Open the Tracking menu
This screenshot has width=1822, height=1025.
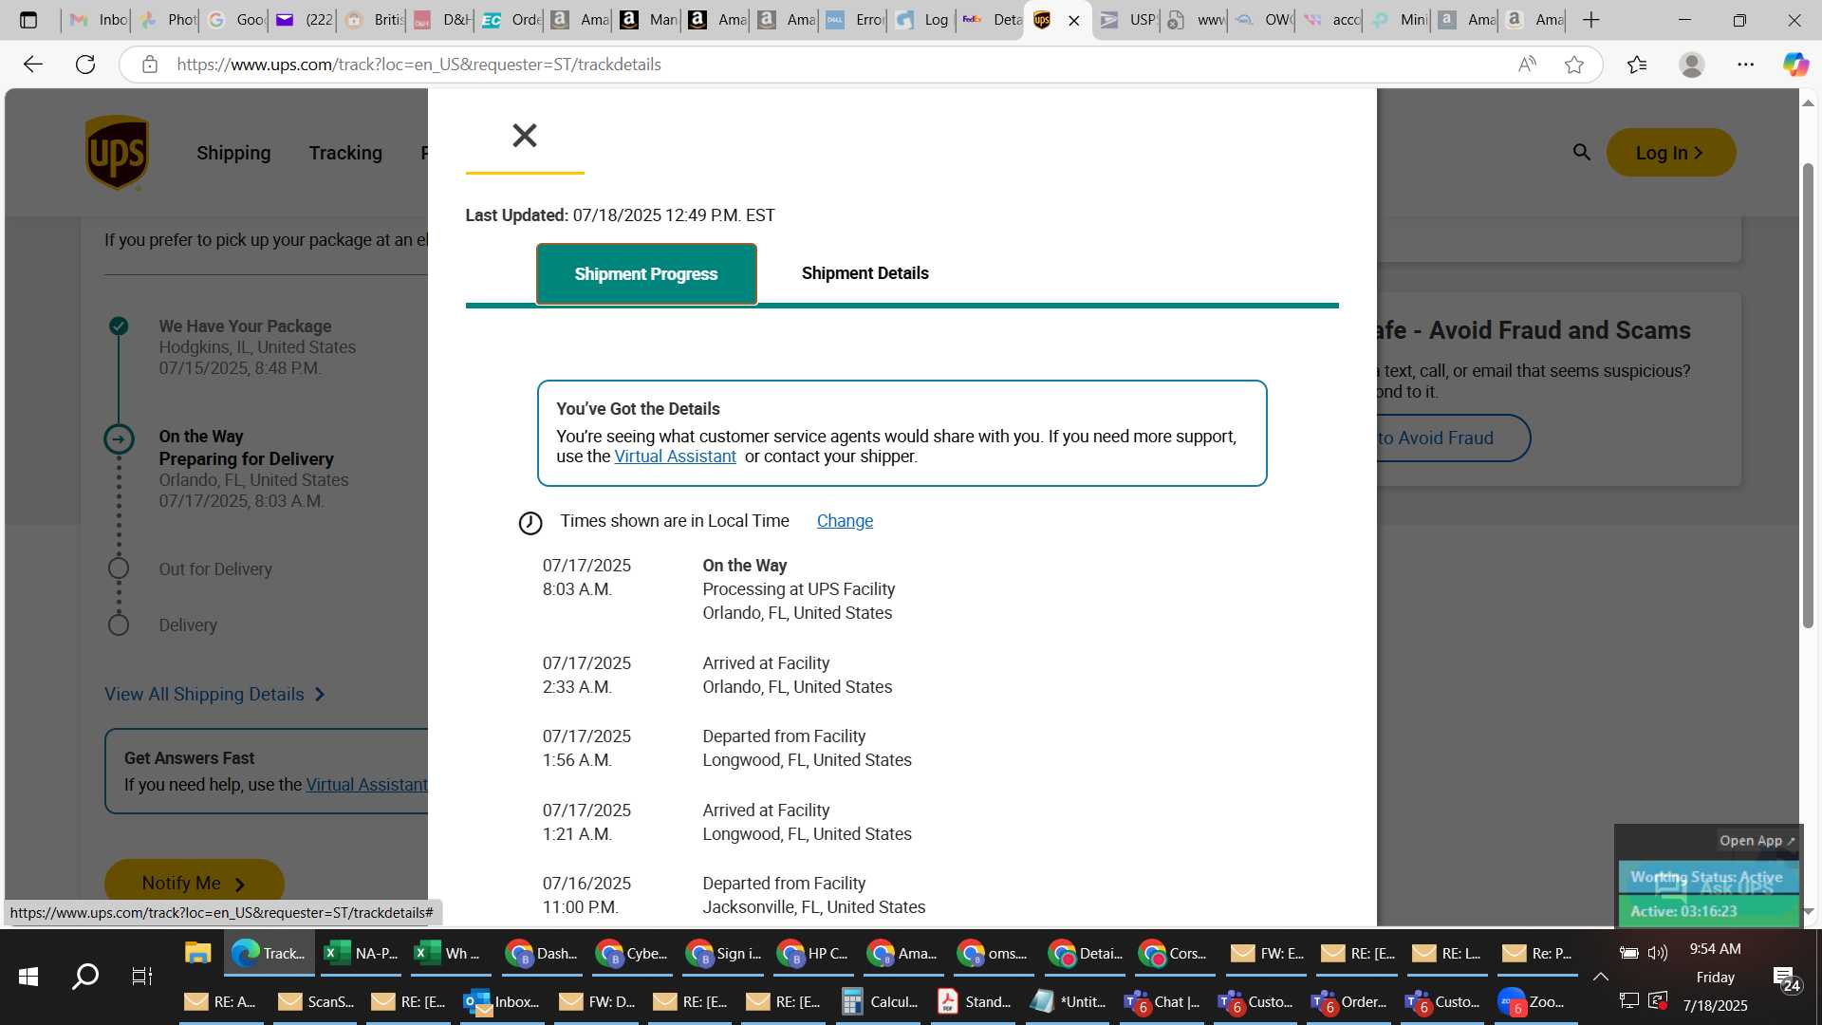tap(345, 153)
